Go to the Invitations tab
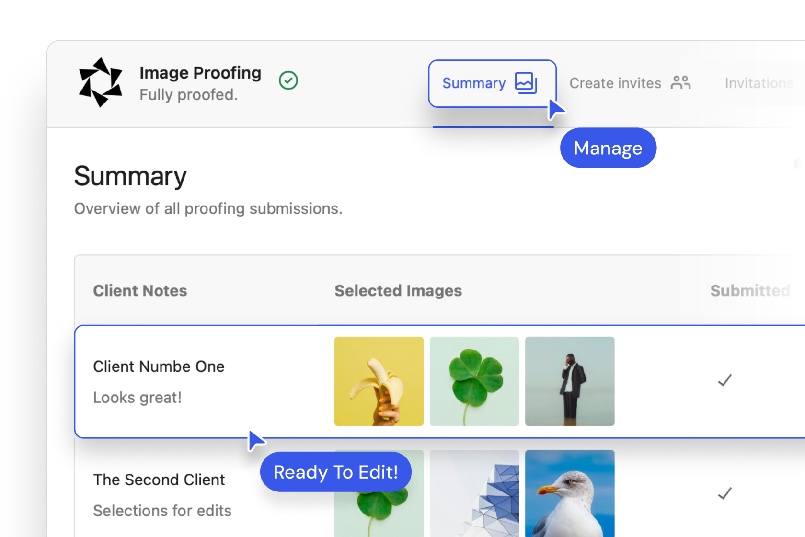Image resolution: width=805 pixels, height=537 pixels. point(759,83)
